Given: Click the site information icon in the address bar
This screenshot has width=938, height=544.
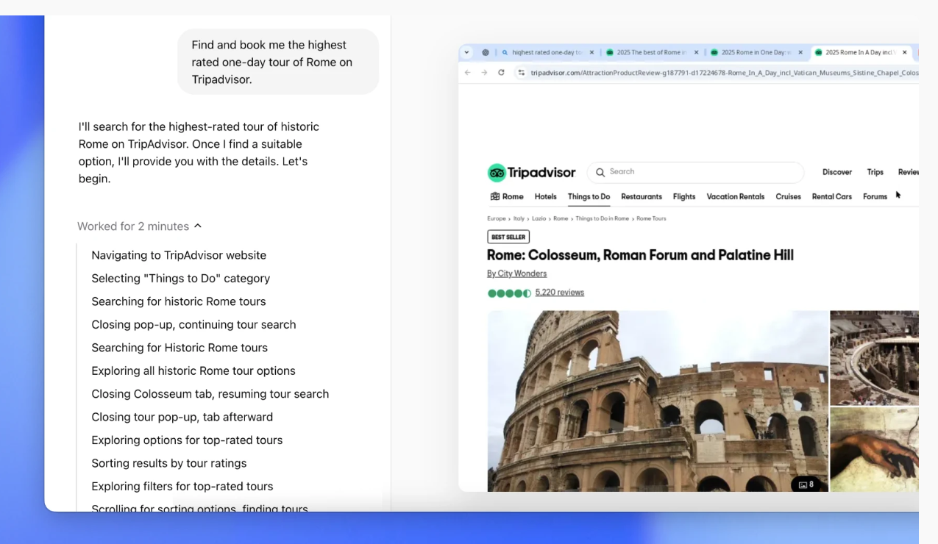Looking at the screenshot, I should coord(521,73).
